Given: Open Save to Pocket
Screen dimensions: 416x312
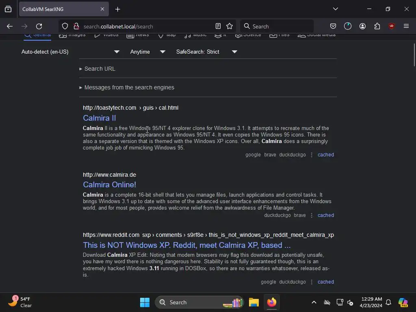Looking at the screenshot, I should click(x=333, y=26).
